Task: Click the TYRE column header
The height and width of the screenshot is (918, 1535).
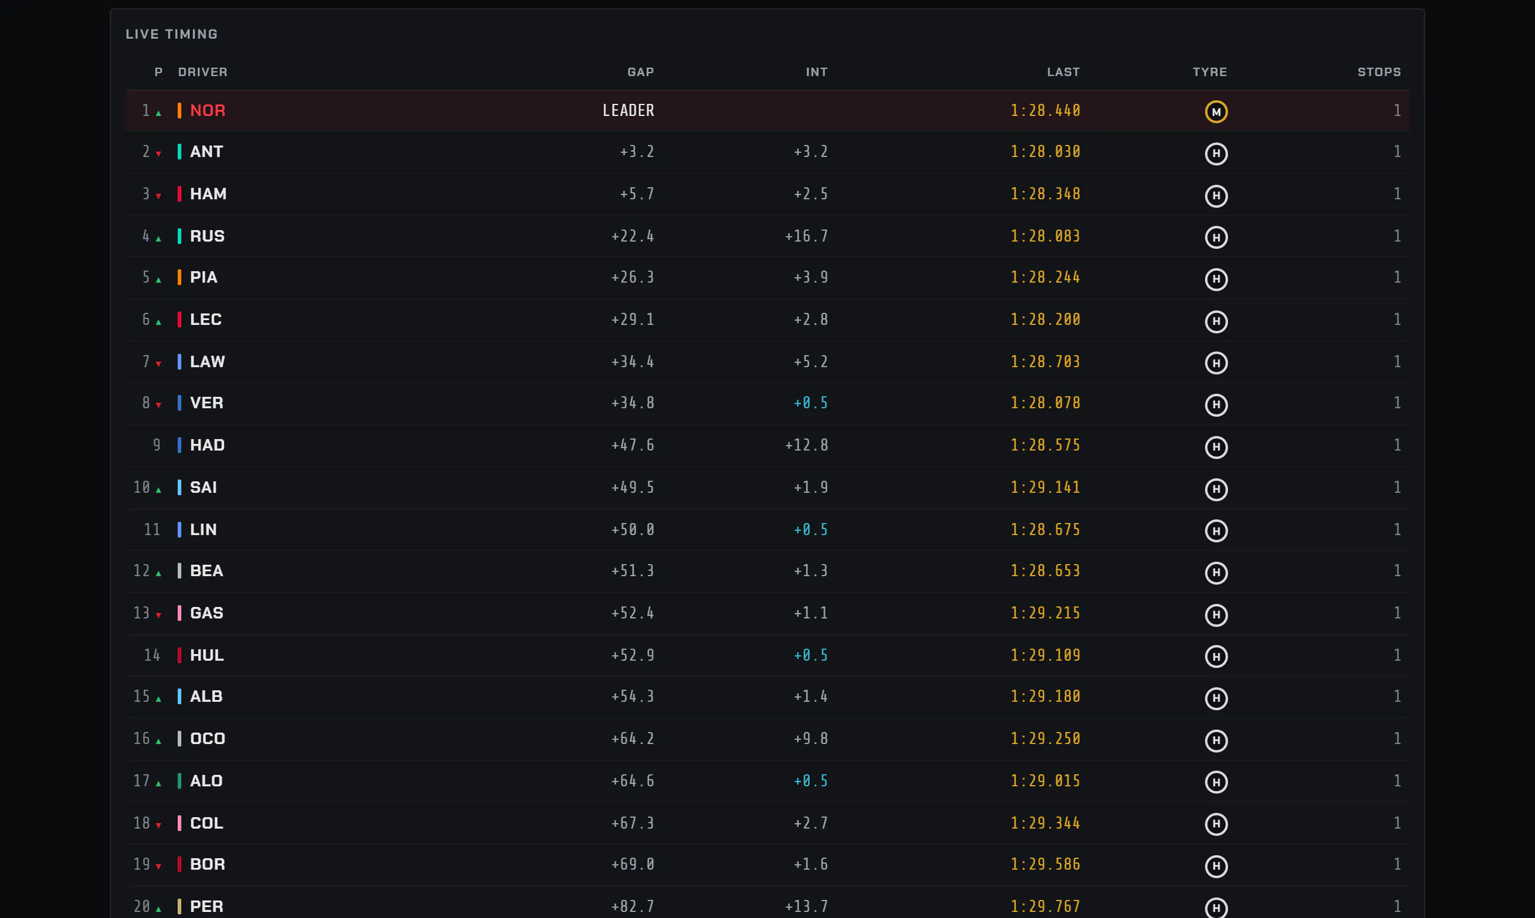Action: pyautogui.click(x=1209, y=72)
